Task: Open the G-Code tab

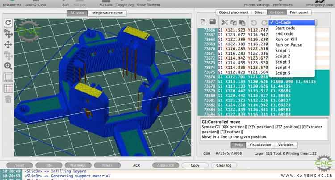Action: (x=276, y=12)
